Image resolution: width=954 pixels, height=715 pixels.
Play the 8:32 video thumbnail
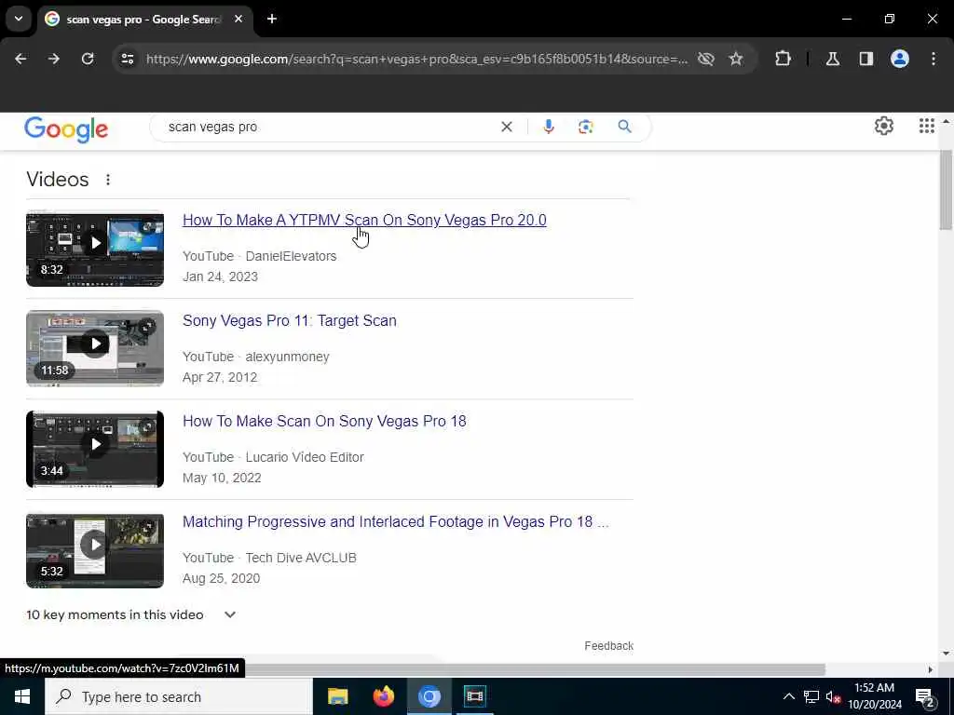coord(95,248)
